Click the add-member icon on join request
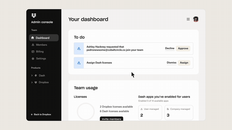 tap(79, 49)
